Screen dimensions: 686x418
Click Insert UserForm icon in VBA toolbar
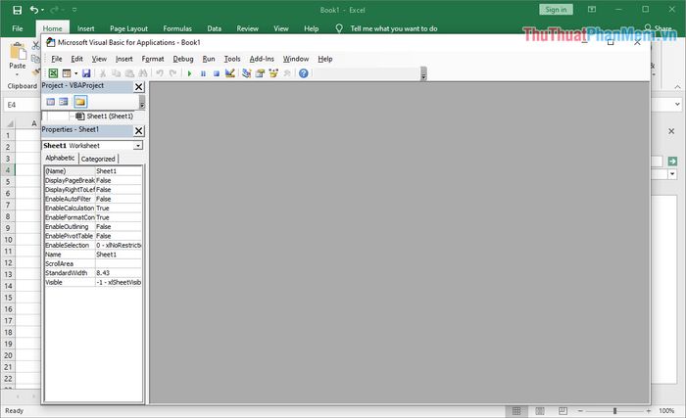pyautogui.click(x=67, y=73)
